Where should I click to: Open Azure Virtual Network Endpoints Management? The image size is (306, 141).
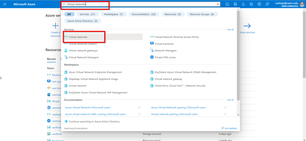95,72
